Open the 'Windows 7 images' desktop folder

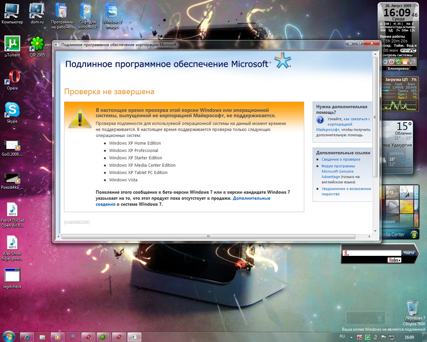pyautogui.click(x=112, y=16)
